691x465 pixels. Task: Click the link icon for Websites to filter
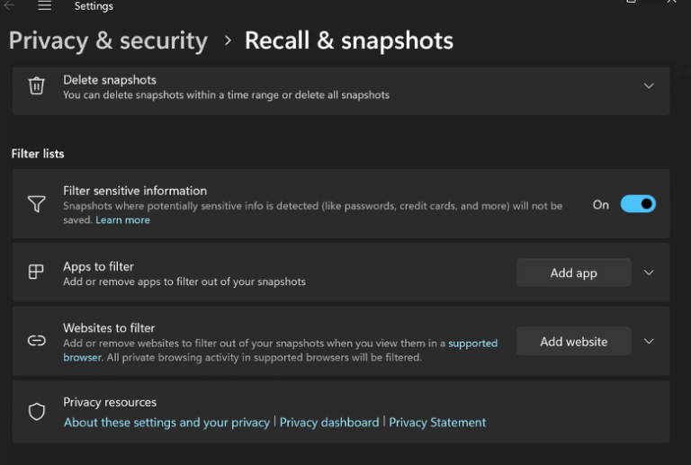(x=36, y=342)
